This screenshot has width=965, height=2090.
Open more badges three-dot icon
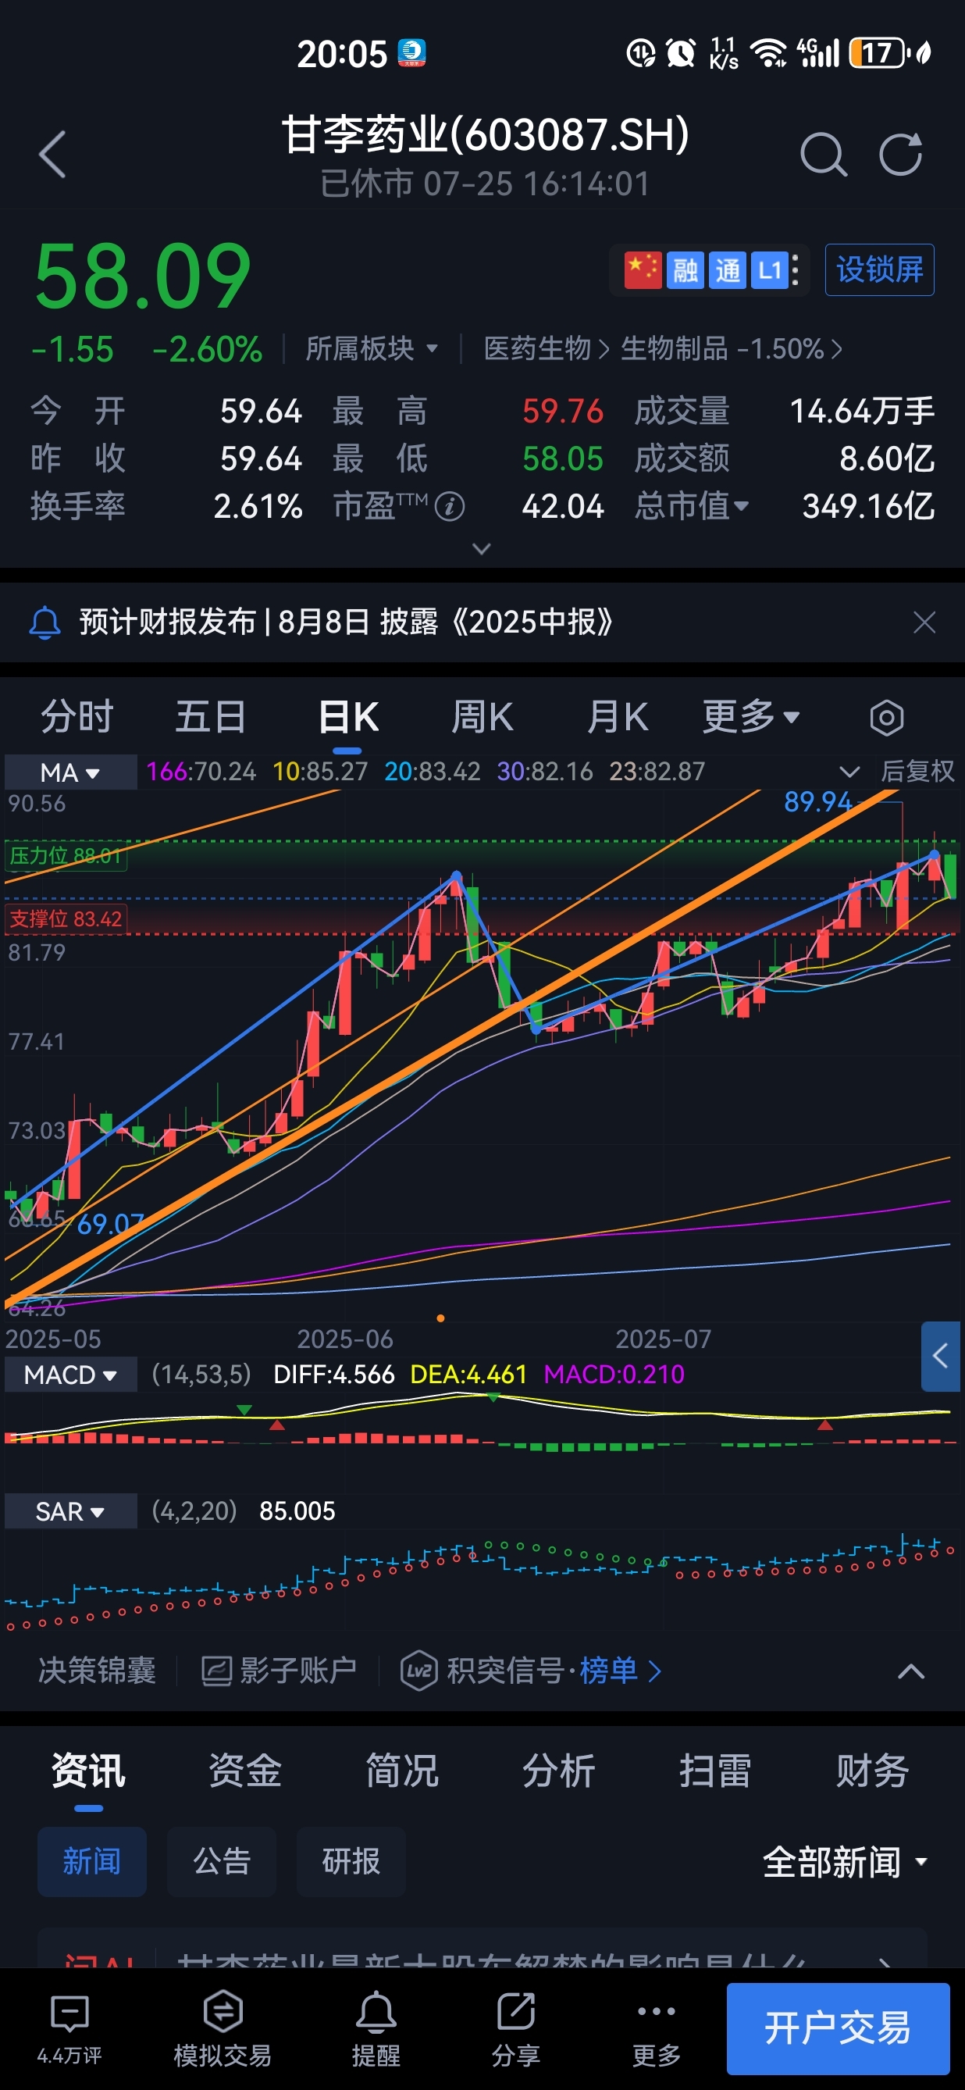pyautogui.click(x=796, y=270)
